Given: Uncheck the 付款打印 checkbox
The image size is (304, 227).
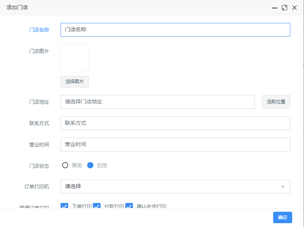Looking at the screenshot, I should coord(97,206).
